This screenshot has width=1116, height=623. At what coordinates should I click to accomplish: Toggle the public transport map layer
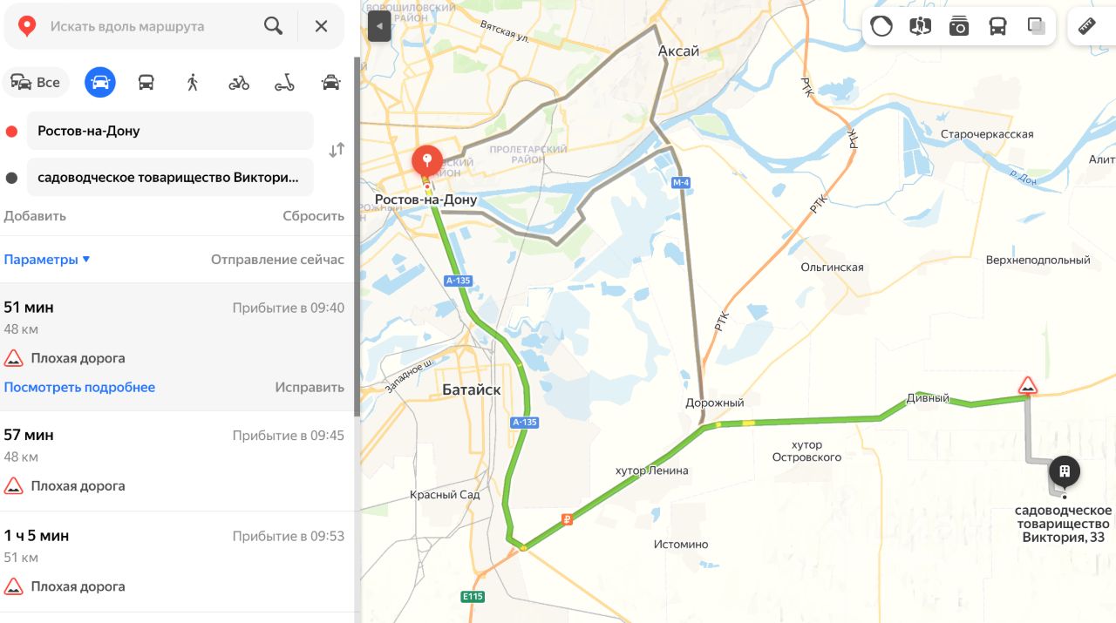[x=997, y=26]
